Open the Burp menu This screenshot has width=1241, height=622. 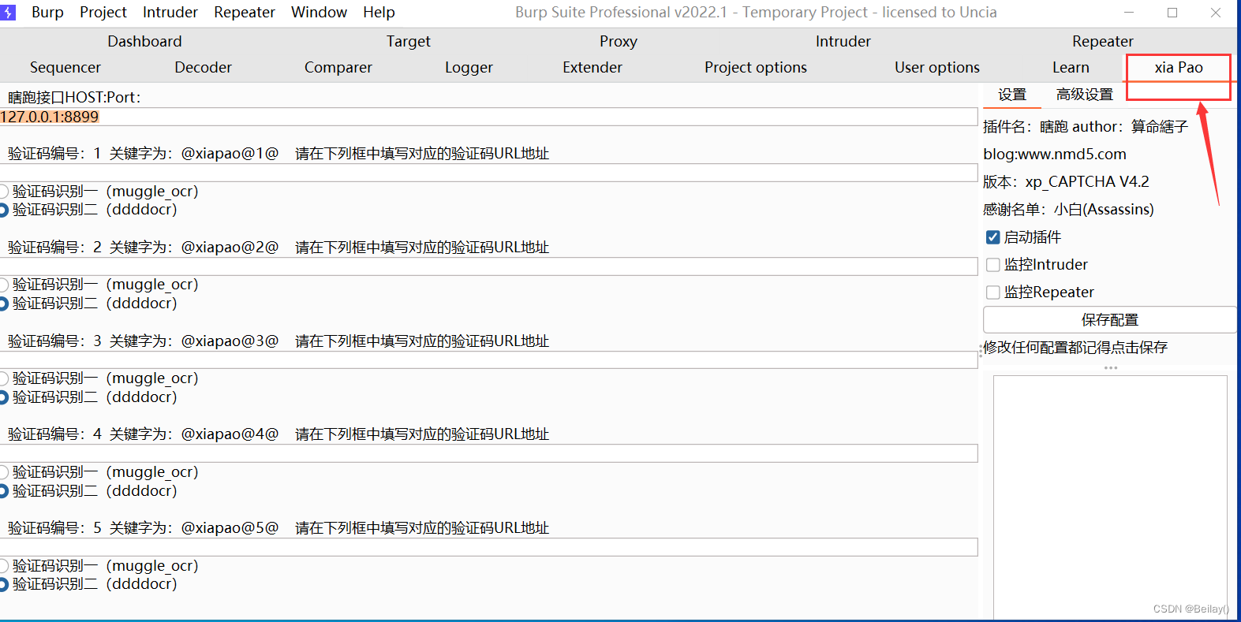click(x=47, y=13)
